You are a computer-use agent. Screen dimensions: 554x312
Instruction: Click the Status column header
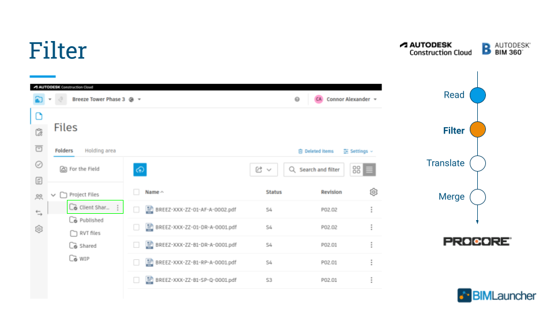click(274, 192)
